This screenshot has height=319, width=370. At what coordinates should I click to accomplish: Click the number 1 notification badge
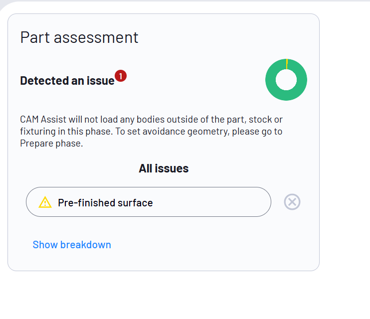pos(121,76)
